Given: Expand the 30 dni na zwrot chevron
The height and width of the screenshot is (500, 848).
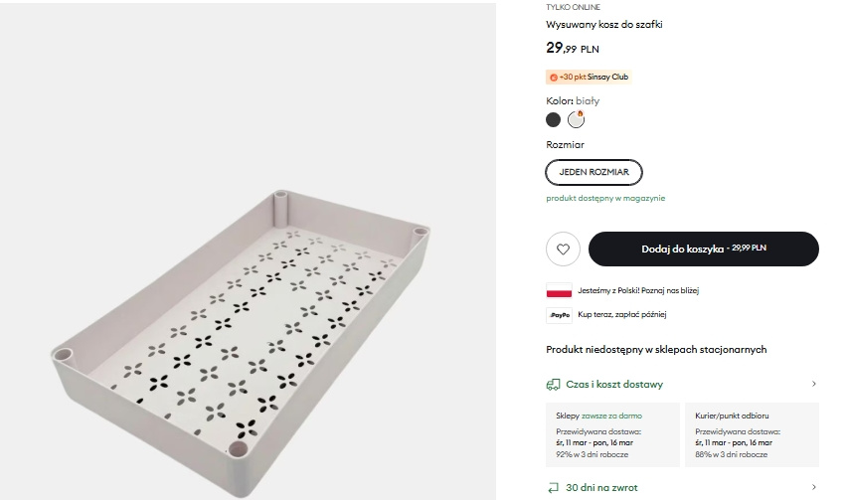Looking at the screenshot, I should click(x=814, y=488).
